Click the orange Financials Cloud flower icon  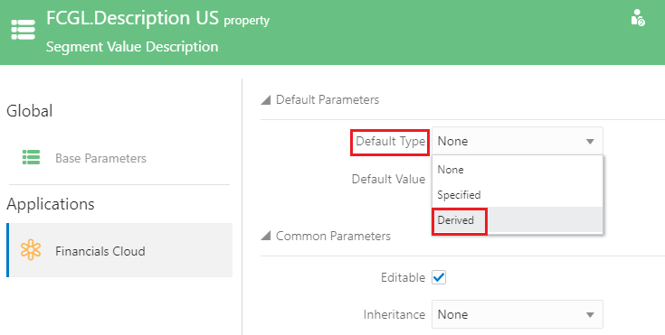pos(31,250)
